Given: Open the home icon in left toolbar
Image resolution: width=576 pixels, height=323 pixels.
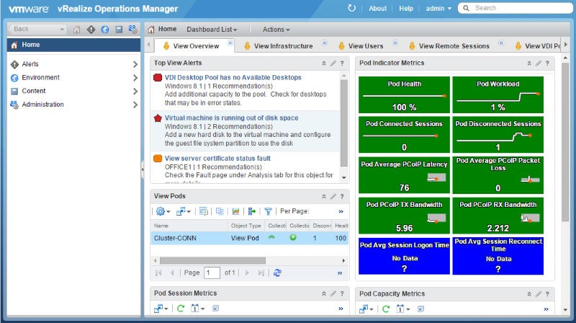Looking at the screenshot, I should [x=76, y=30].
